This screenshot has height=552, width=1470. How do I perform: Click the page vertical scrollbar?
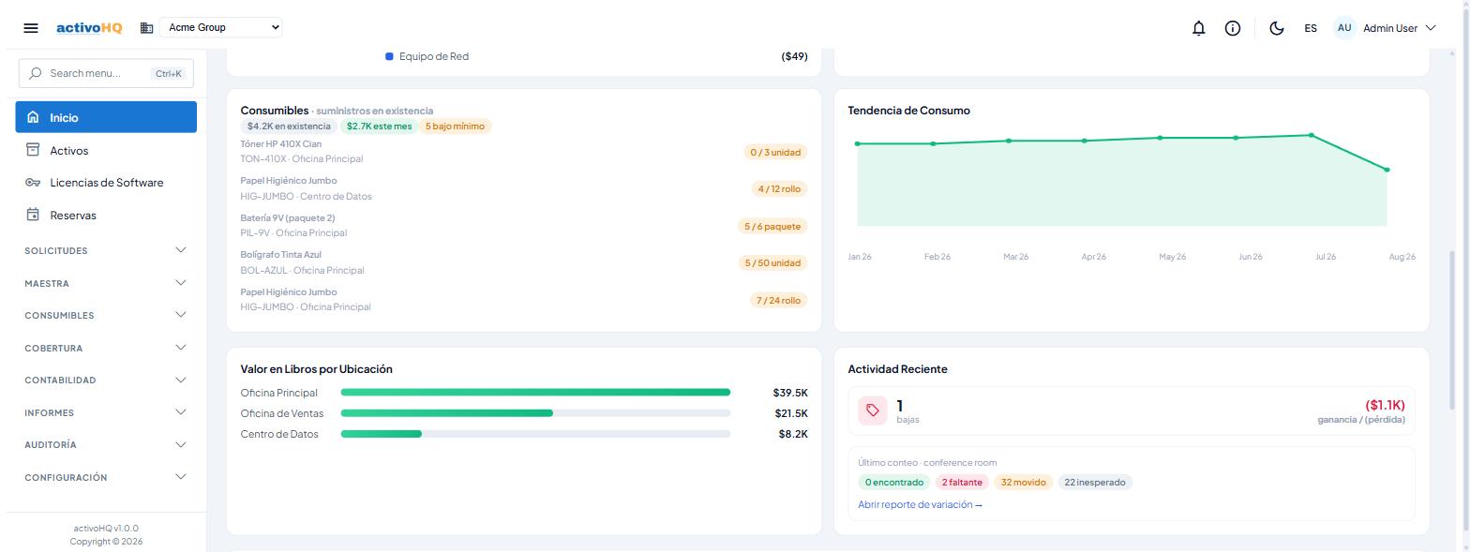pos(1453,329)
